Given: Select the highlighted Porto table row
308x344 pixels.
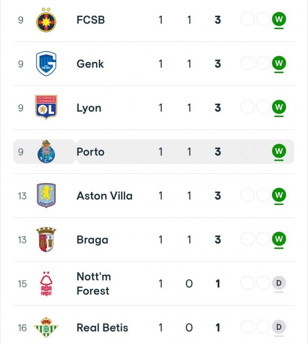Looking at the screenshot, I should pyautogui.click(x=154, y=151).
